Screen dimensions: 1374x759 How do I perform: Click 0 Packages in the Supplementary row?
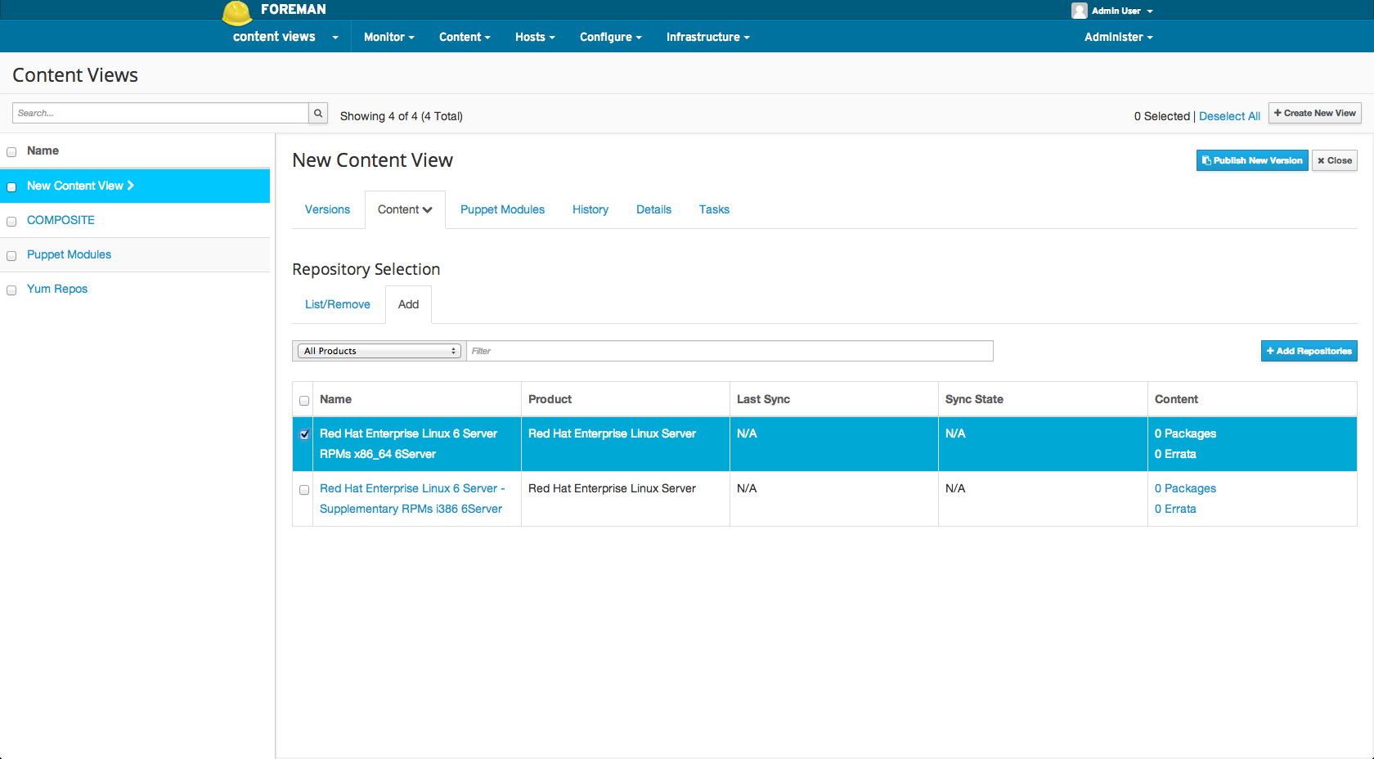[1185, 488]
